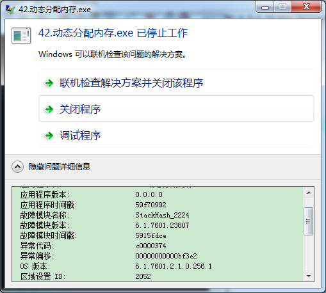326x293 pixels.
Task: Click the details scrollbar down arrow
Action: tap(309, 276)
